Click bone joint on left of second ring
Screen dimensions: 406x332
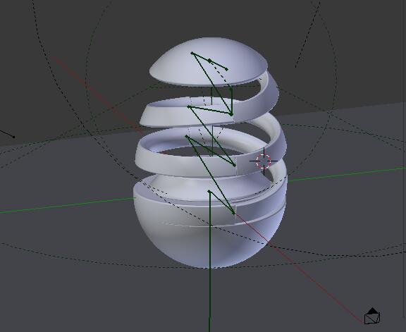tap(188, 106)
